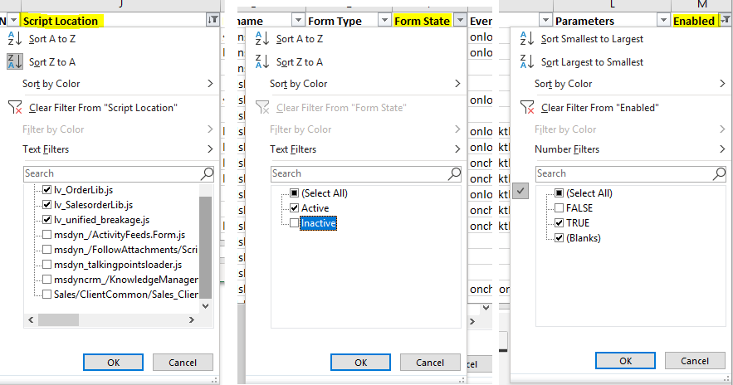The height and width of the screenshot is (385, 733).
Task: Open the Form Type column dropdown
Action: click(x=384, y=20)
